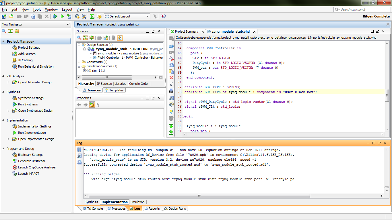Image resolution: width=392 pixels, height=220 pixels.
Task: Click the Open Project folder icon
Action: click(x=11, y=16)
